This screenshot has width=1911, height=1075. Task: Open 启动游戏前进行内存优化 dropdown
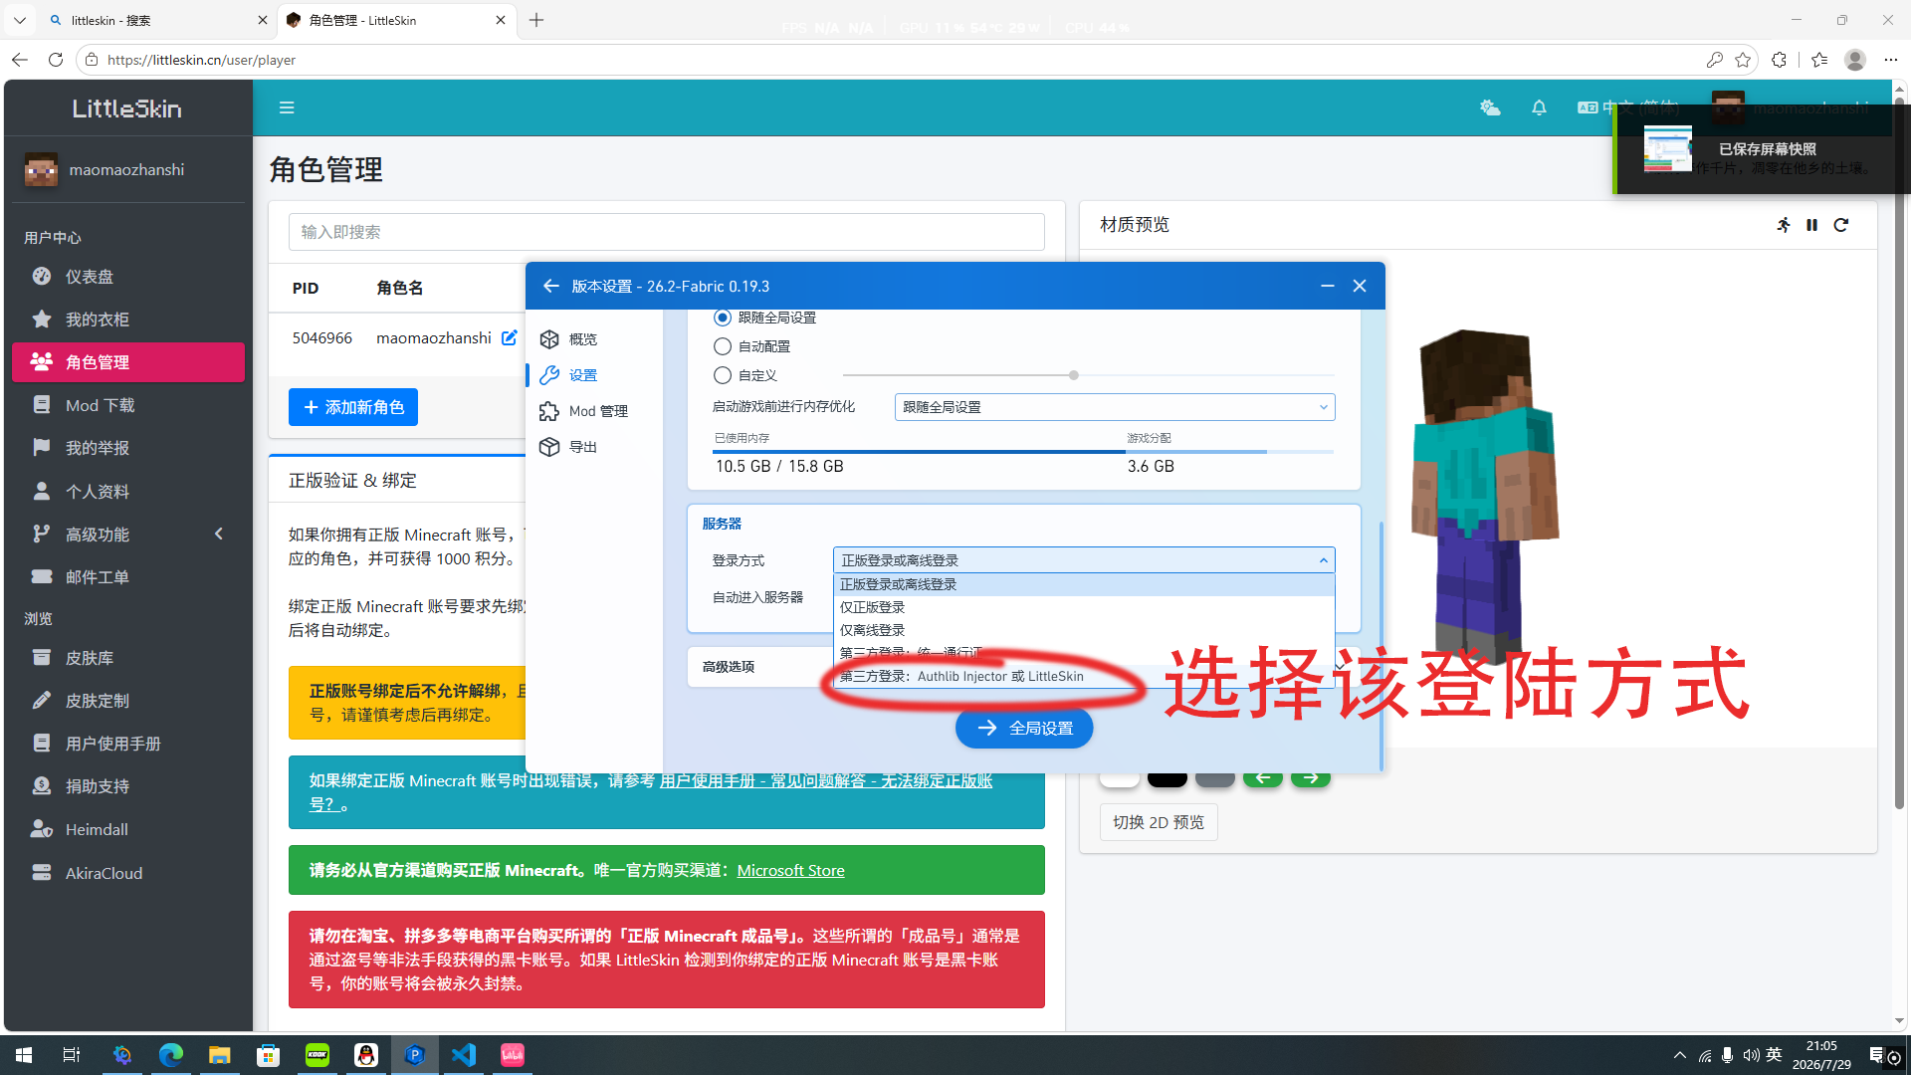click(1115, 407)
